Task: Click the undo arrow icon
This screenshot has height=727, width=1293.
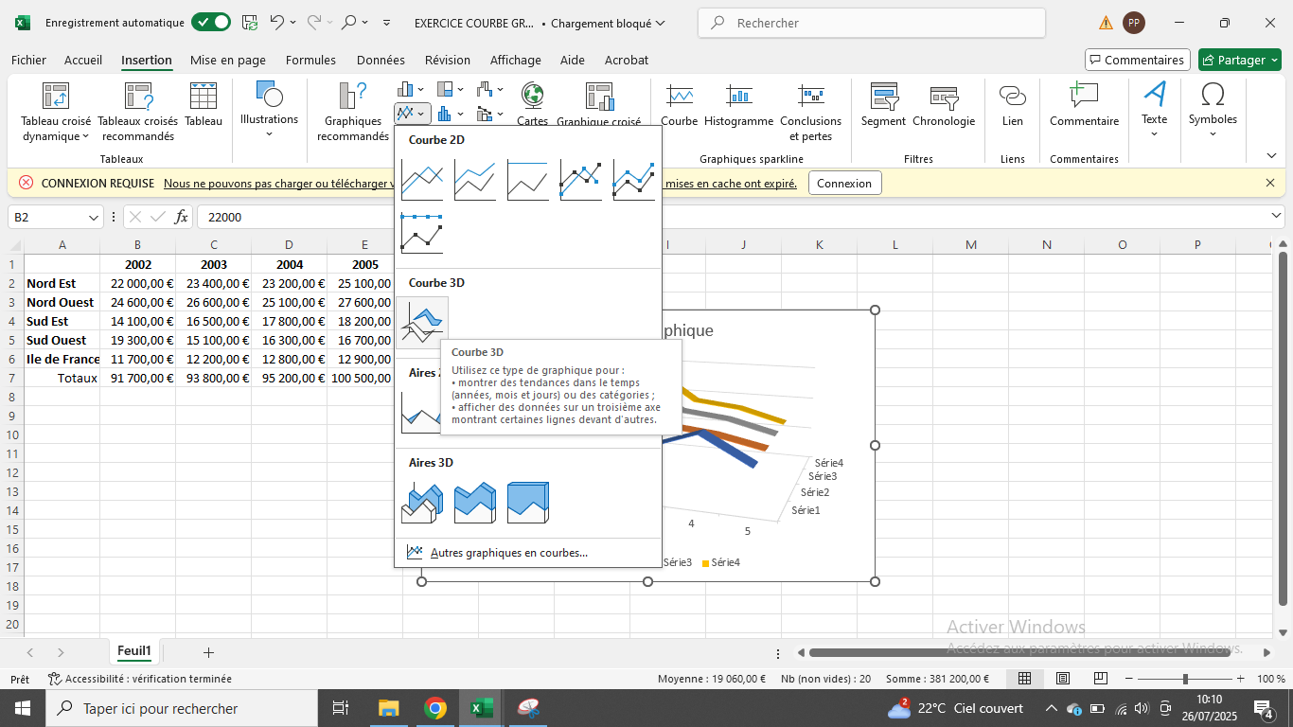Action: coord(276,22)
